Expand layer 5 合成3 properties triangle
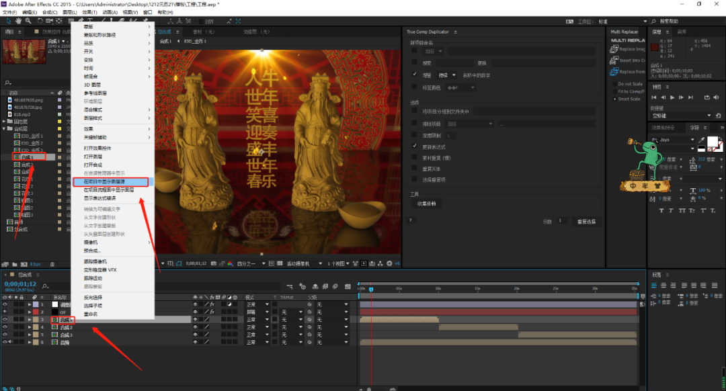 (30, 335)
